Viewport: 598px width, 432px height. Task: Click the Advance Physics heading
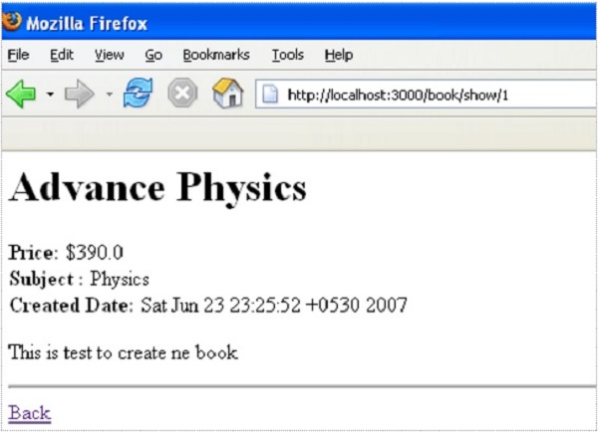click(157, 188)
